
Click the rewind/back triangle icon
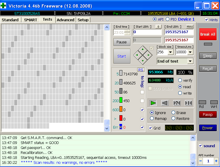(165, 103)
